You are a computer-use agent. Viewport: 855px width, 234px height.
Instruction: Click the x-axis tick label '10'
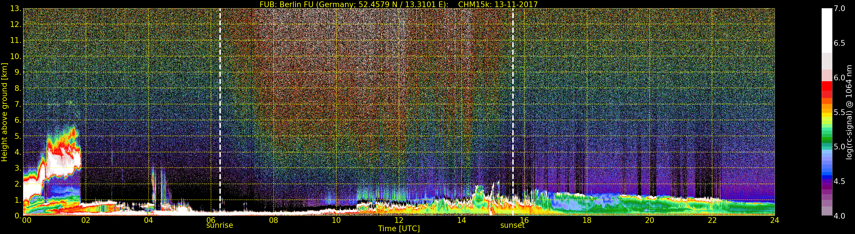pos(336,220)
